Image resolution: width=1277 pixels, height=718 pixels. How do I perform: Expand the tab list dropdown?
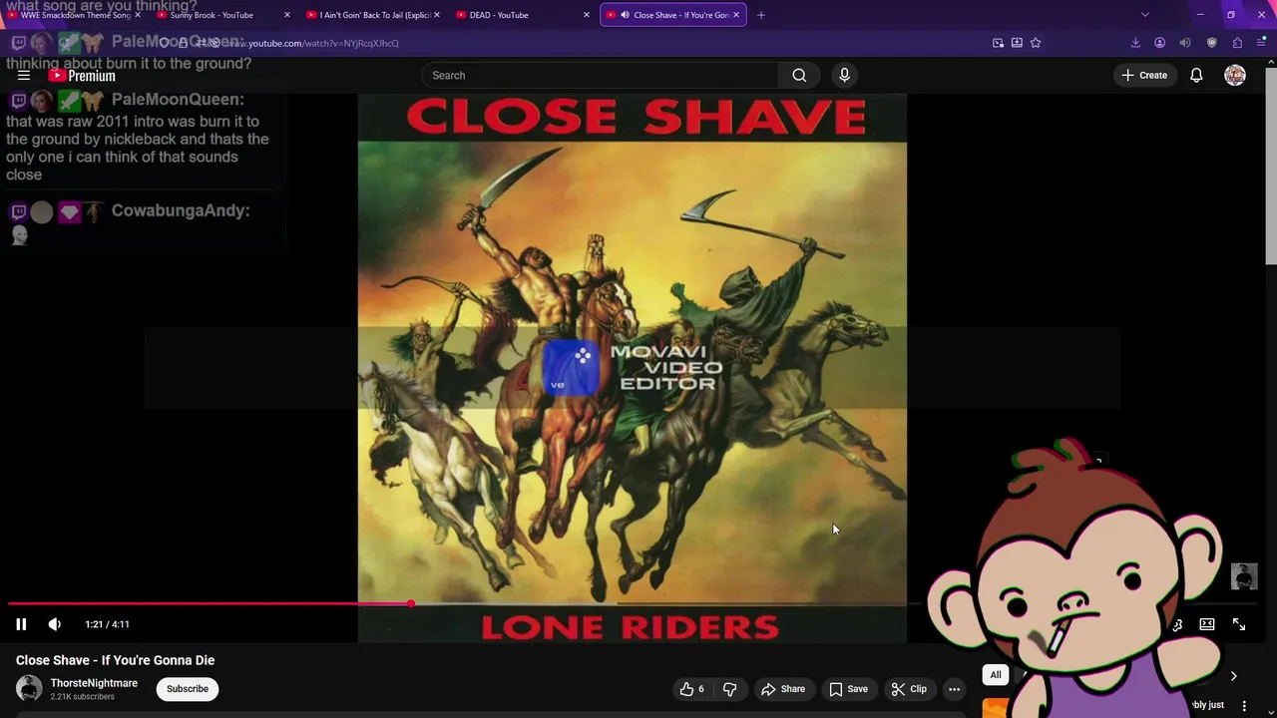tap(1145, 15)
